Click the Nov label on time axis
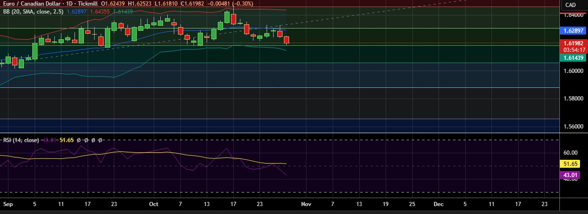Viewport: 588px width, 214px height. [306, 204]
